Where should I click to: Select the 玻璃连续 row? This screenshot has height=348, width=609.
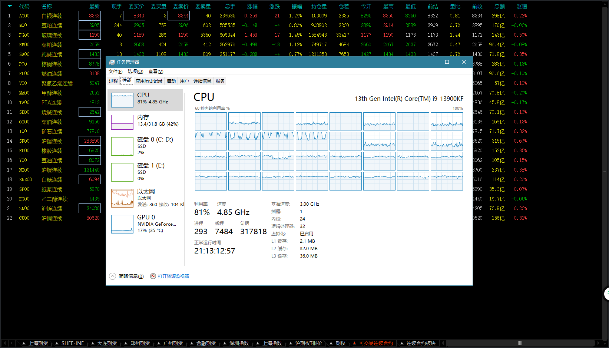[x=301, y=35]
